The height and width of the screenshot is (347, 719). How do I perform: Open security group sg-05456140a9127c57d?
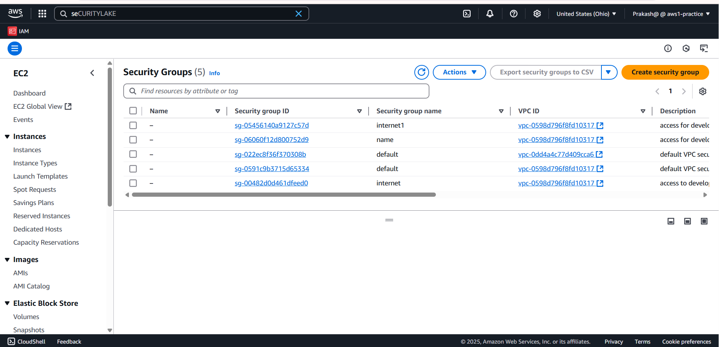[x=272, y=125]
